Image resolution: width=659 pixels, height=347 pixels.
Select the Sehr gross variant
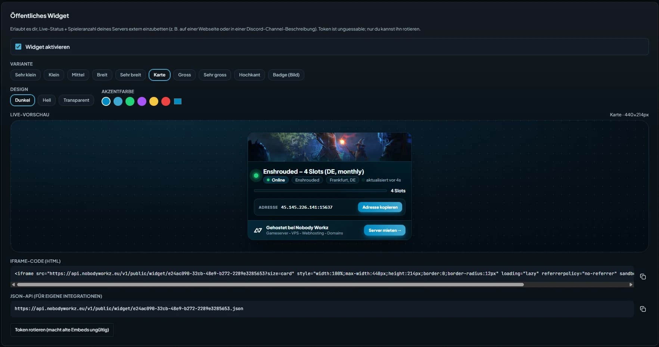[215, 75]
